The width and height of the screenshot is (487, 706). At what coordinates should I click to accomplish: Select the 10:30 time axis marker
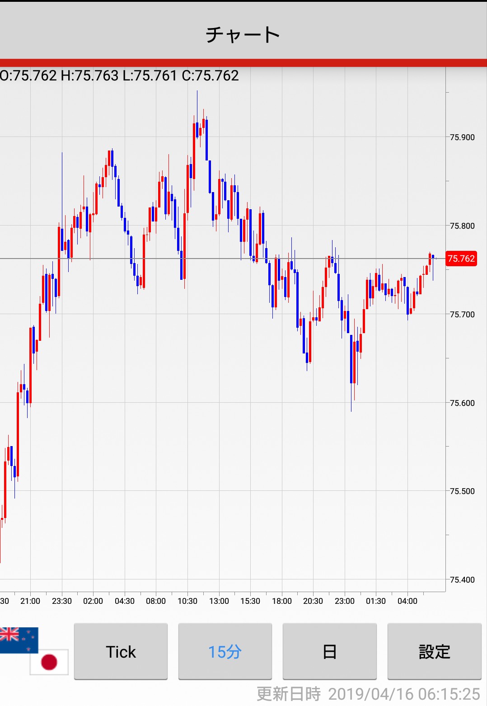187,601
